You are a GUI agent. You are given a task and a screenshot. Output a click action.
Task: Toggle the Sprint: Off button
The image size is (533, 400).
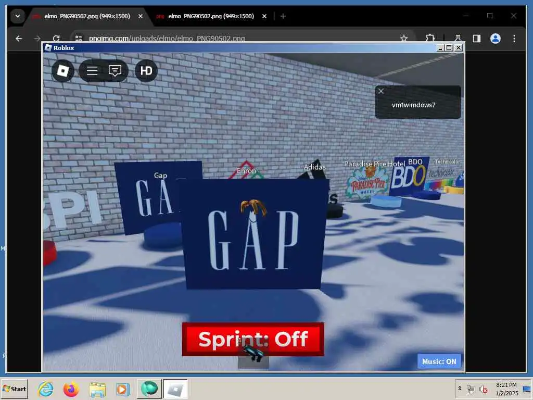(x=253, y=339)
